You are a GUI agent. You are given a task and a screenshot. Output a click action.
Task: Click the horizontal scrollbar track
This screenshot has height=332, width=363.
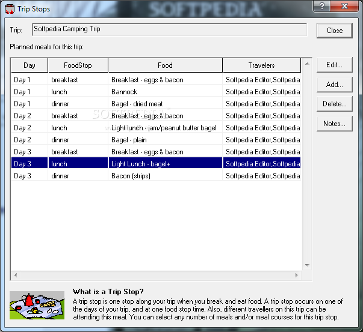point(157,275)
